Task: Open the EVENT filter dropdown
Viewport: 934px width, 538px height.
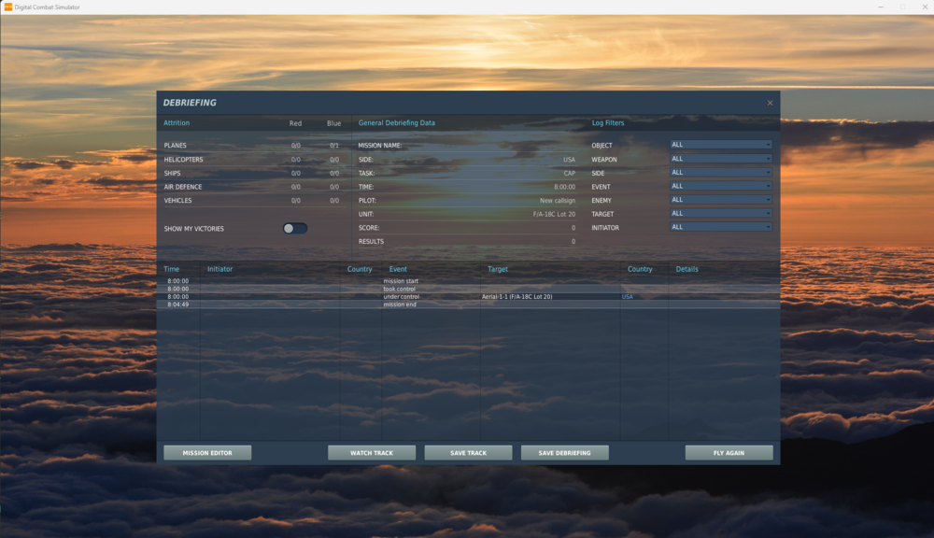Action: pyautogui.click(x=721, y=186)
